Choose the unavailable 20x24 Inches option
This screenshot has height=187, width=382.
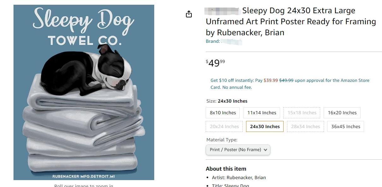point(224,127)
